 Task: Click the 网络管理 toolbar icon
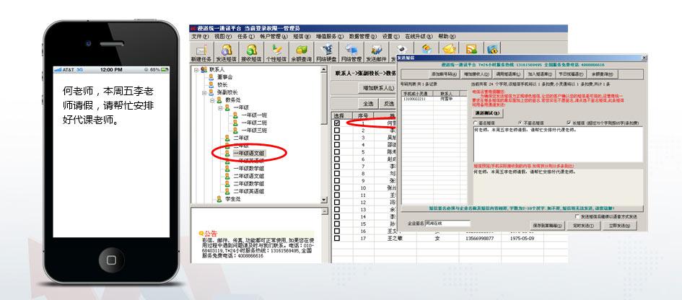(x=351, y=51)
